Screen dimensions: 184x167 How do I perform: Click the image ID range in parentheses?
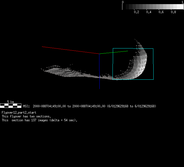coord(132,106)
